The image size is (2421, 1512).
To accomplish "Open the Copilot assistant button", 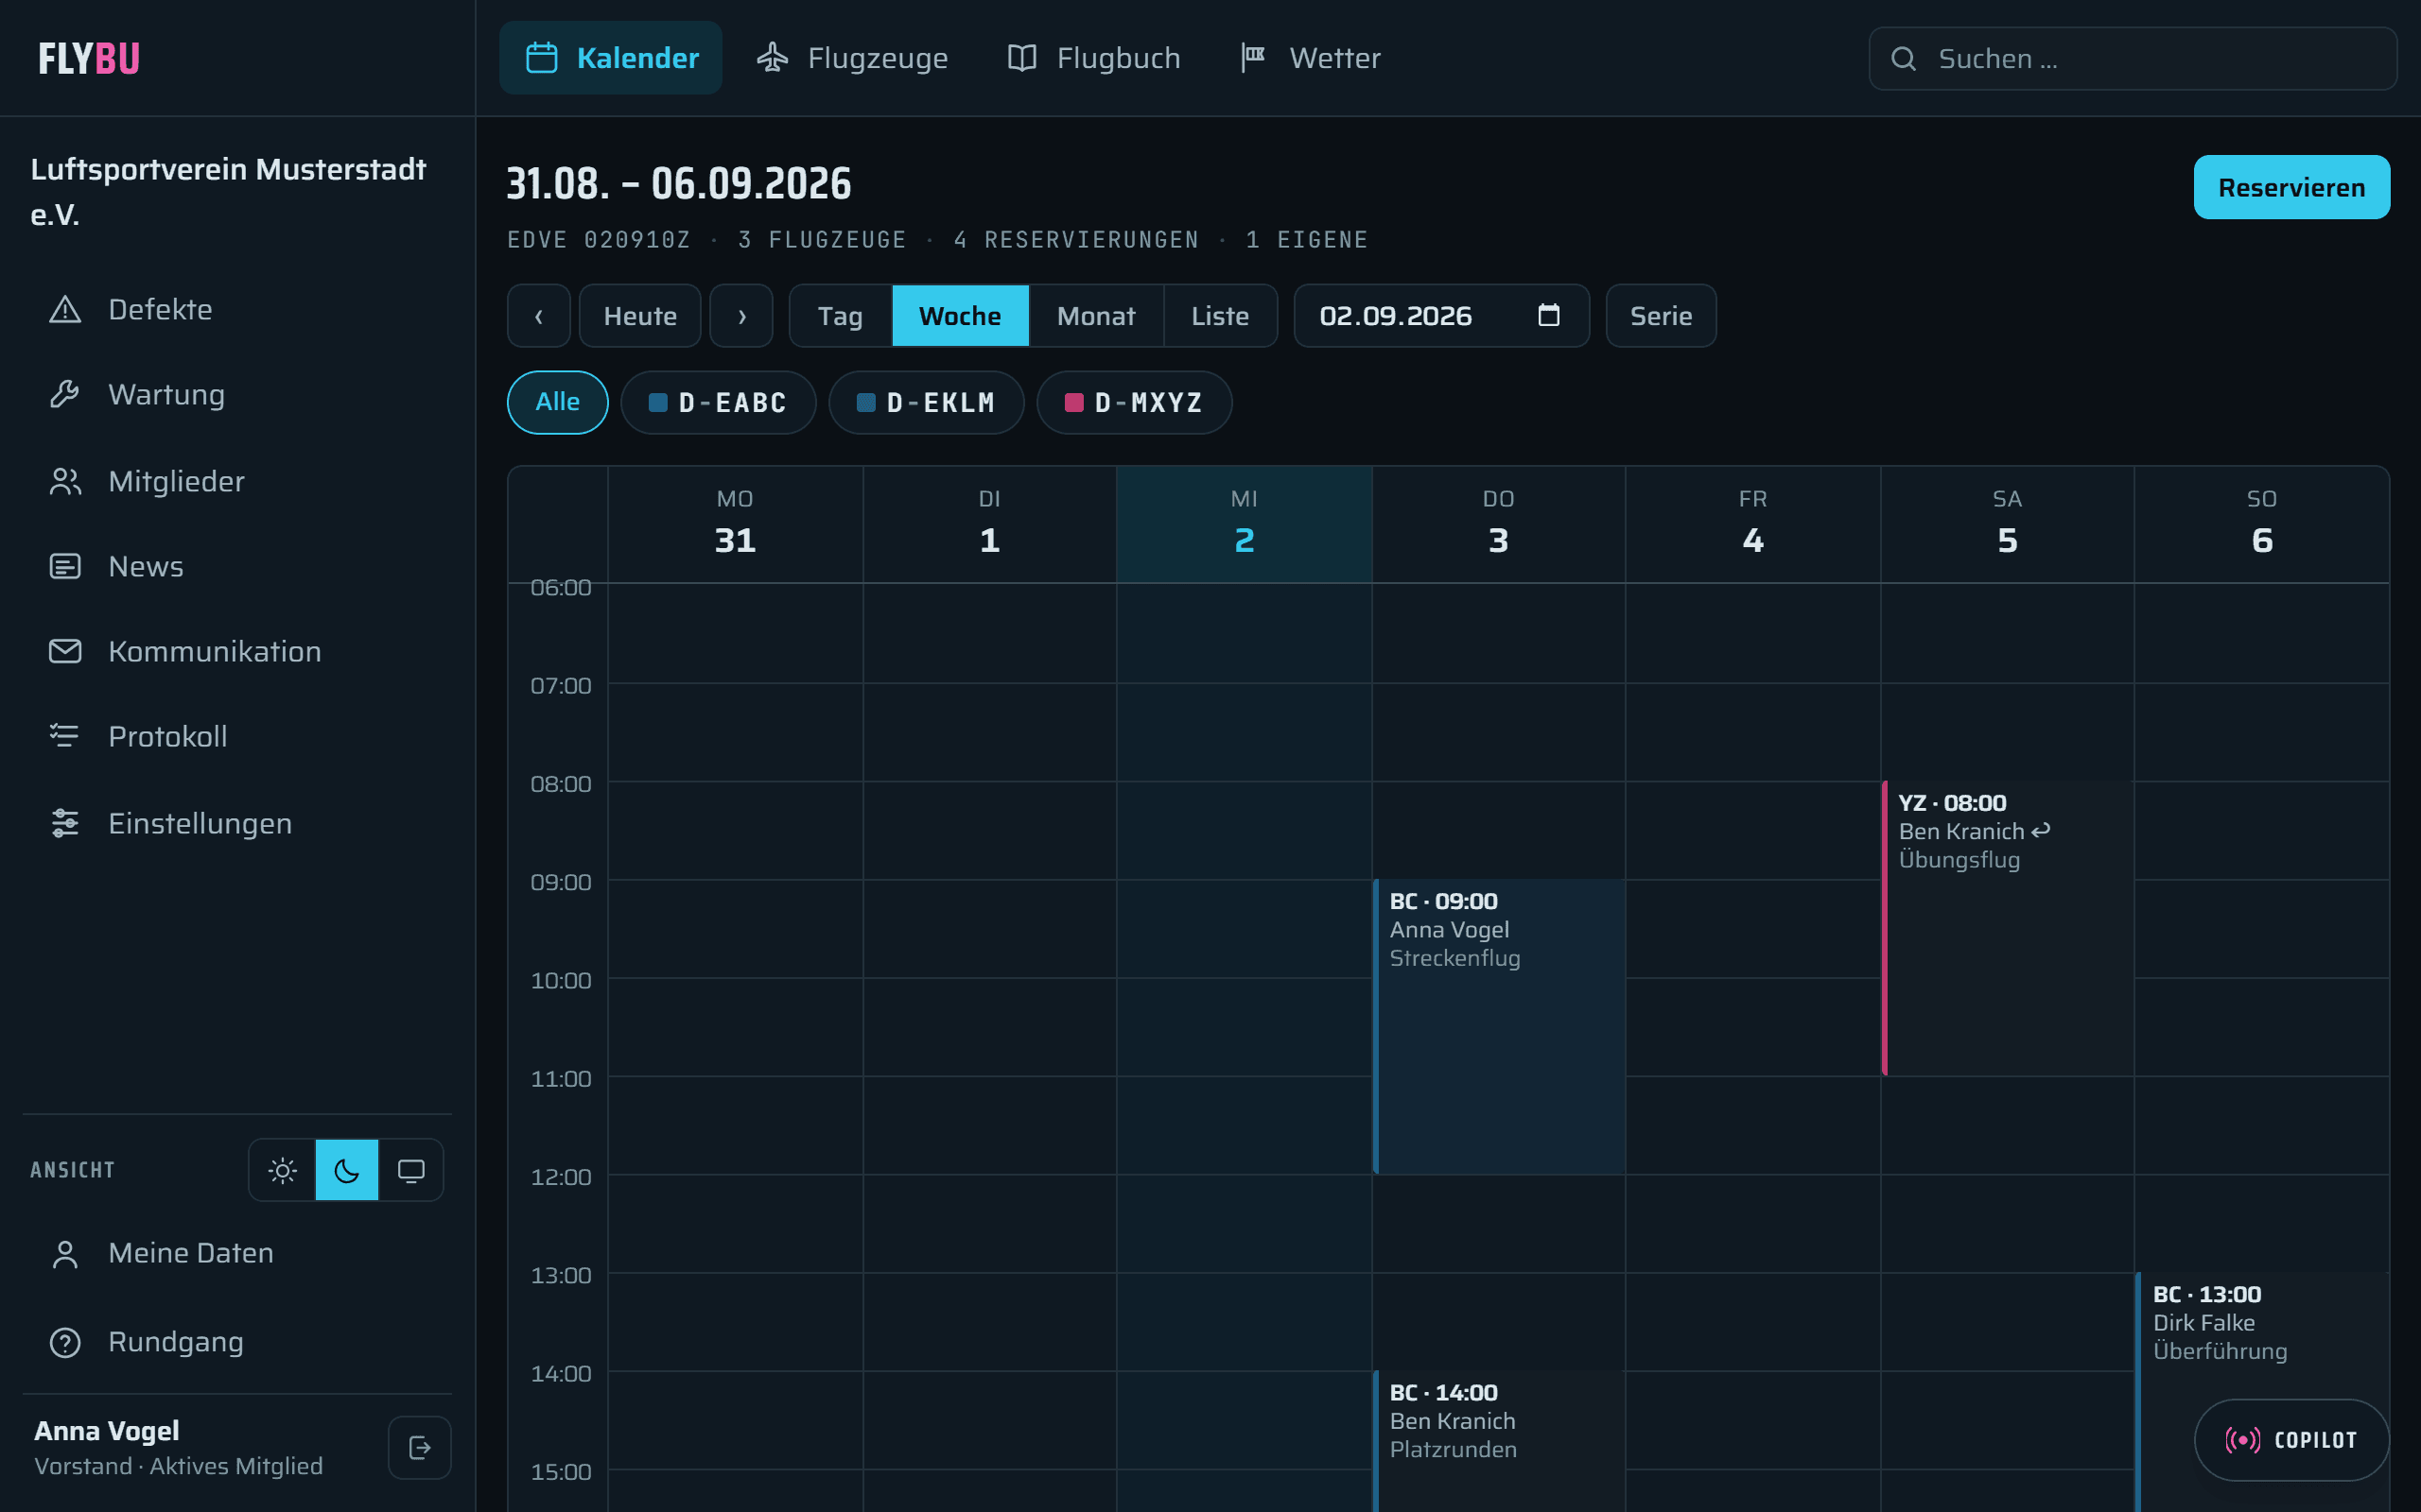I will coord(2290,1440).
